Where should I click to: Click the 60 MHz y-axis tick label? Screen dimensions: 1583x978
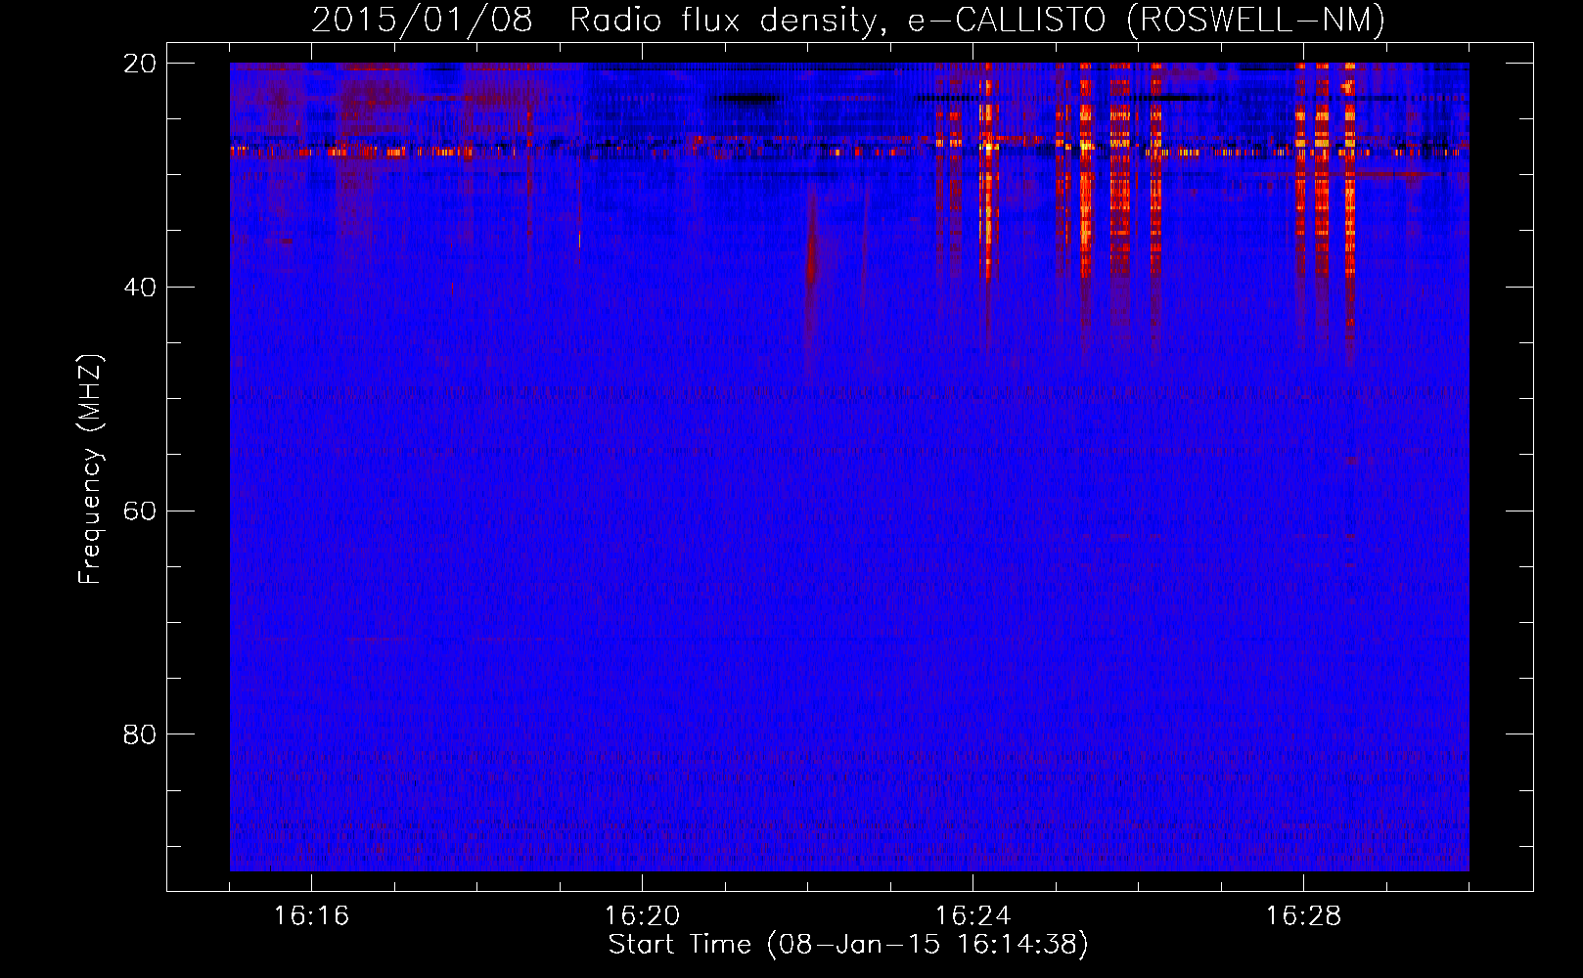tap(139, 511)
